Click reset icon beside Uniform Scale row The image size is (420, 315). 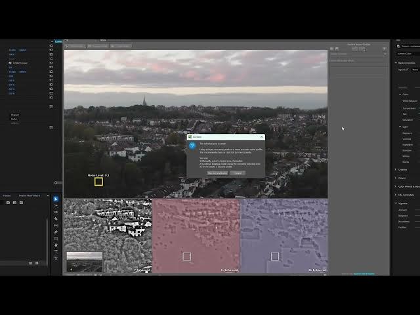coord(51,63)
